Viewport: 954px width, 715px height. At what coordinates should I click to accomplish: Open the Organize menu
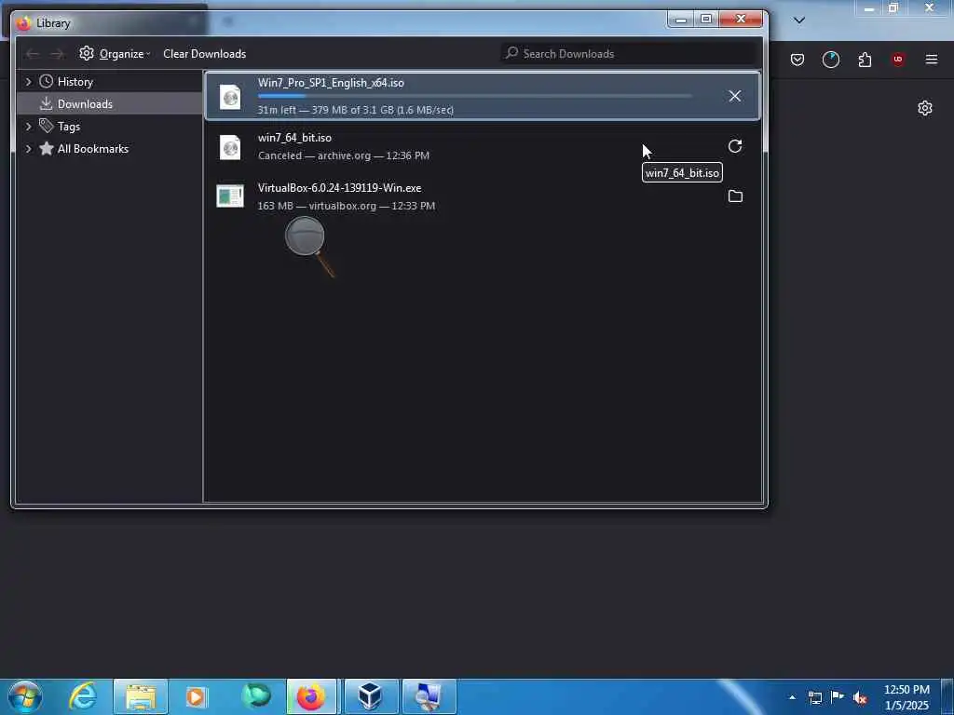pos(115,53)
